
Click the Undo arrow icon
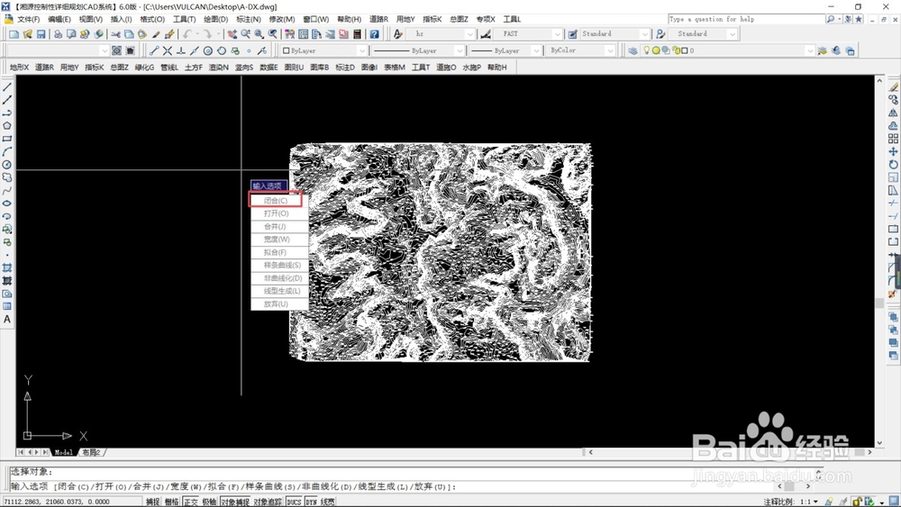[x=187, y=34]
